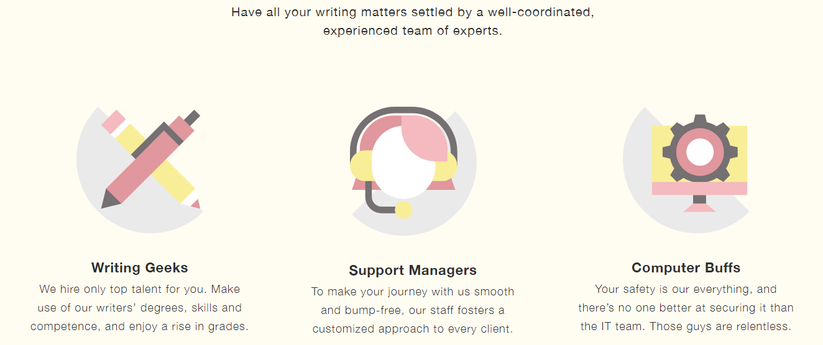Click the white center of the gear
This screenshot has width=823, height=345.
point(700,152)
